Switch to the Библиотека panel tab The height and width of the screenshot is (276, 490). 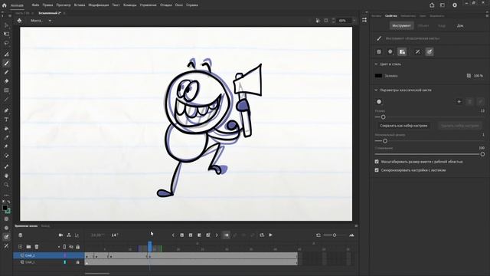pos(408,16)
